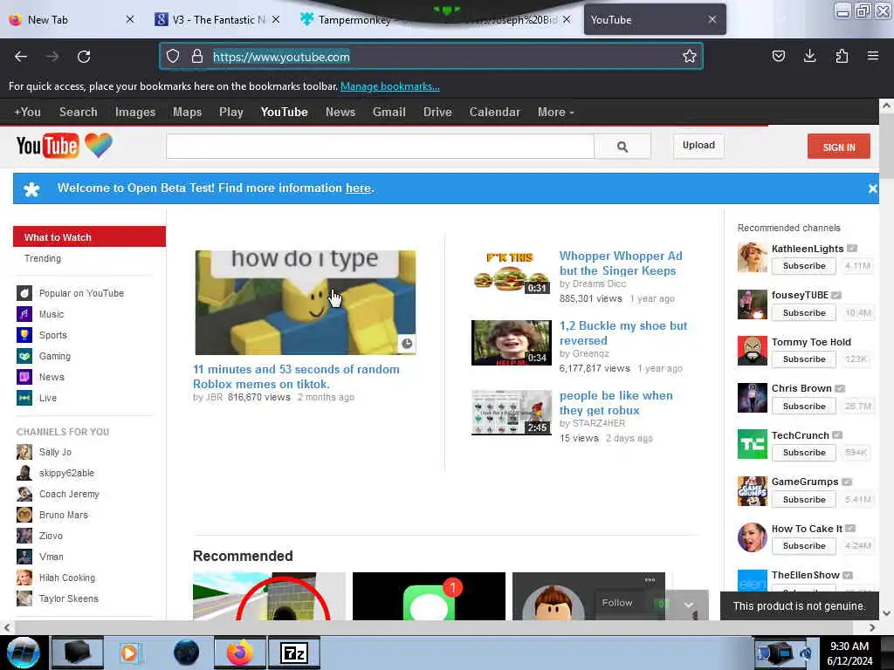894x670 pixels.
Task: Open the Firefox downloads arrow icon
Action: pos(809,56)
